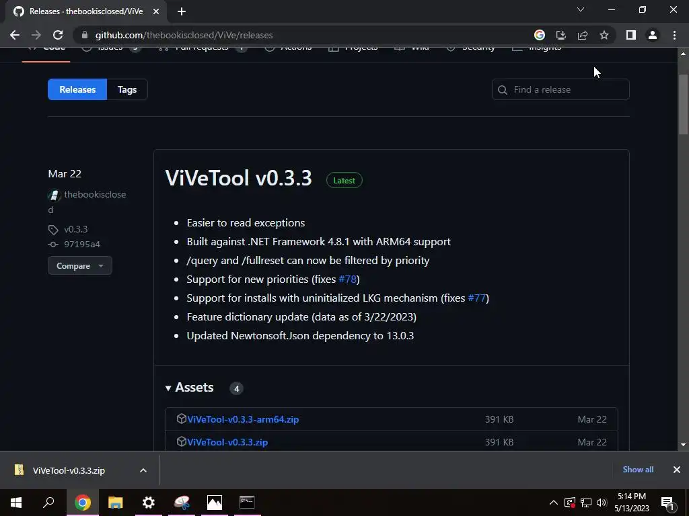Open the tab search chevron
The width and height of the screenshot is (689, 516).
tap(581, 9)
